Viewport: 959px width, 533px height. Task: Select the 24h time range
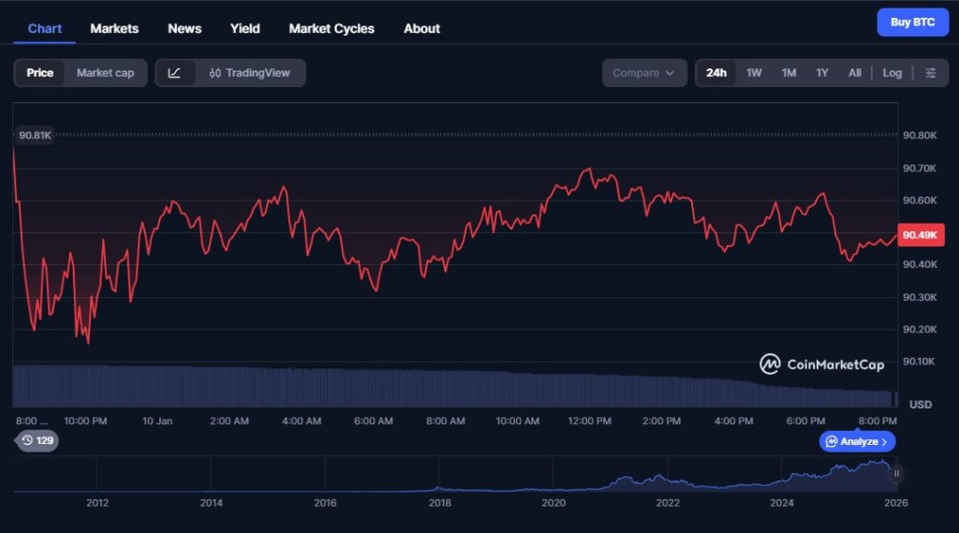(x=716, y=73)
